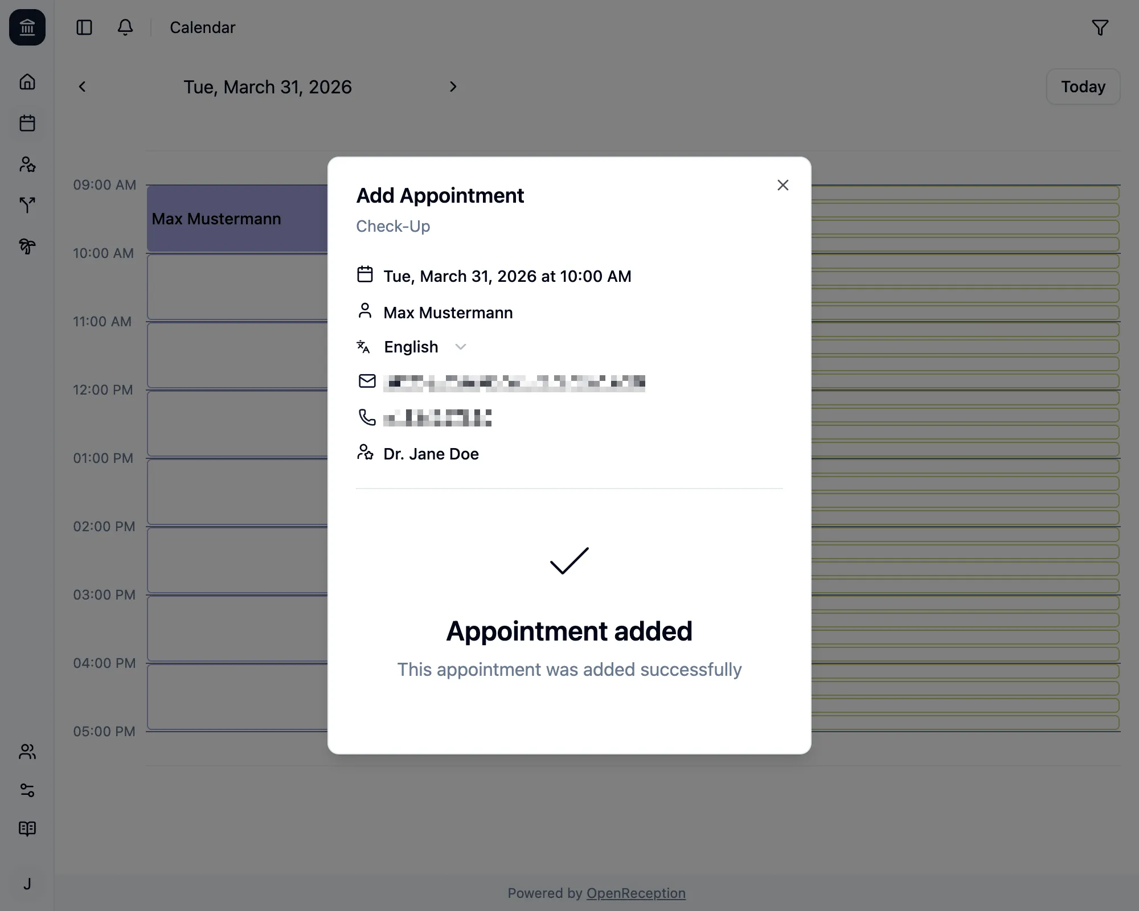Screen dimensions: 1139x911
Task: Open the sliders settings icon in the sidebar
Action: point(27,790)
